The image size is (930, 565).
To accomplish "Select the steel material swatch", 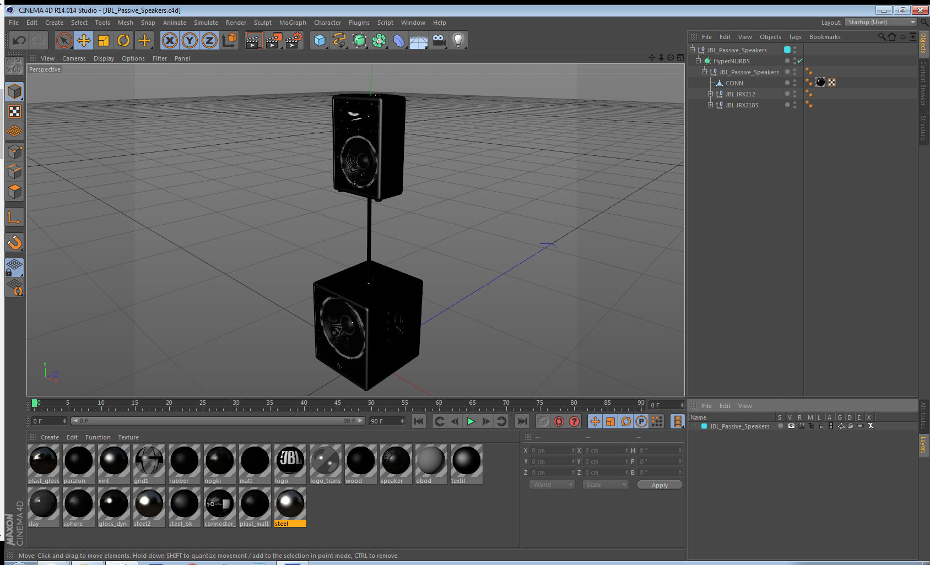I will click(290, 508).
